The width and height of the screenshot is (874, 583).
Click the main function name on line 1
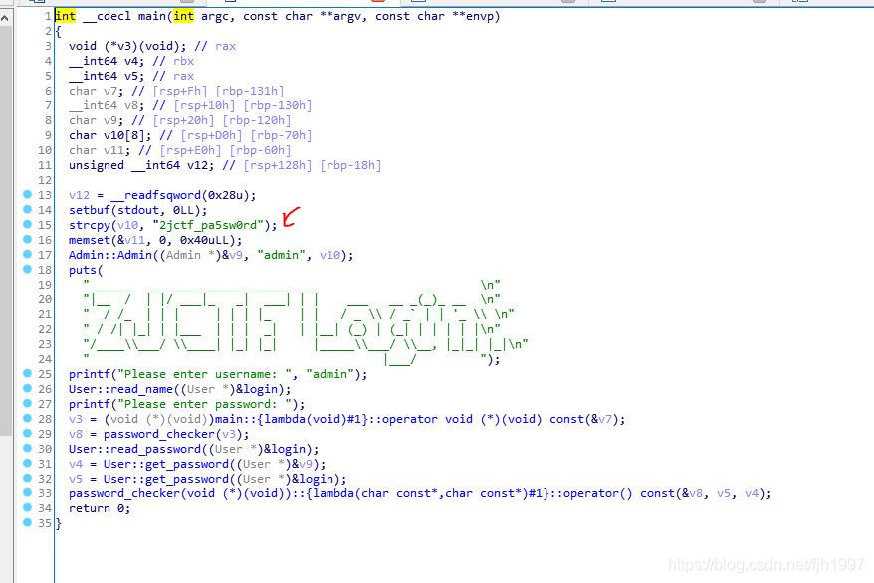coord(151,16)
